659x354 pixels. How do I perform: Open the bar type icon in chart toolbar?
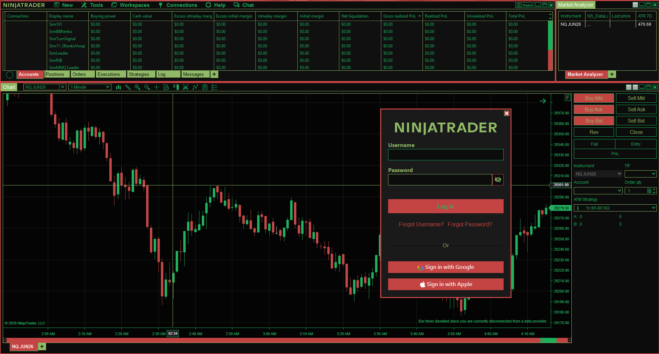click(119, 87)
